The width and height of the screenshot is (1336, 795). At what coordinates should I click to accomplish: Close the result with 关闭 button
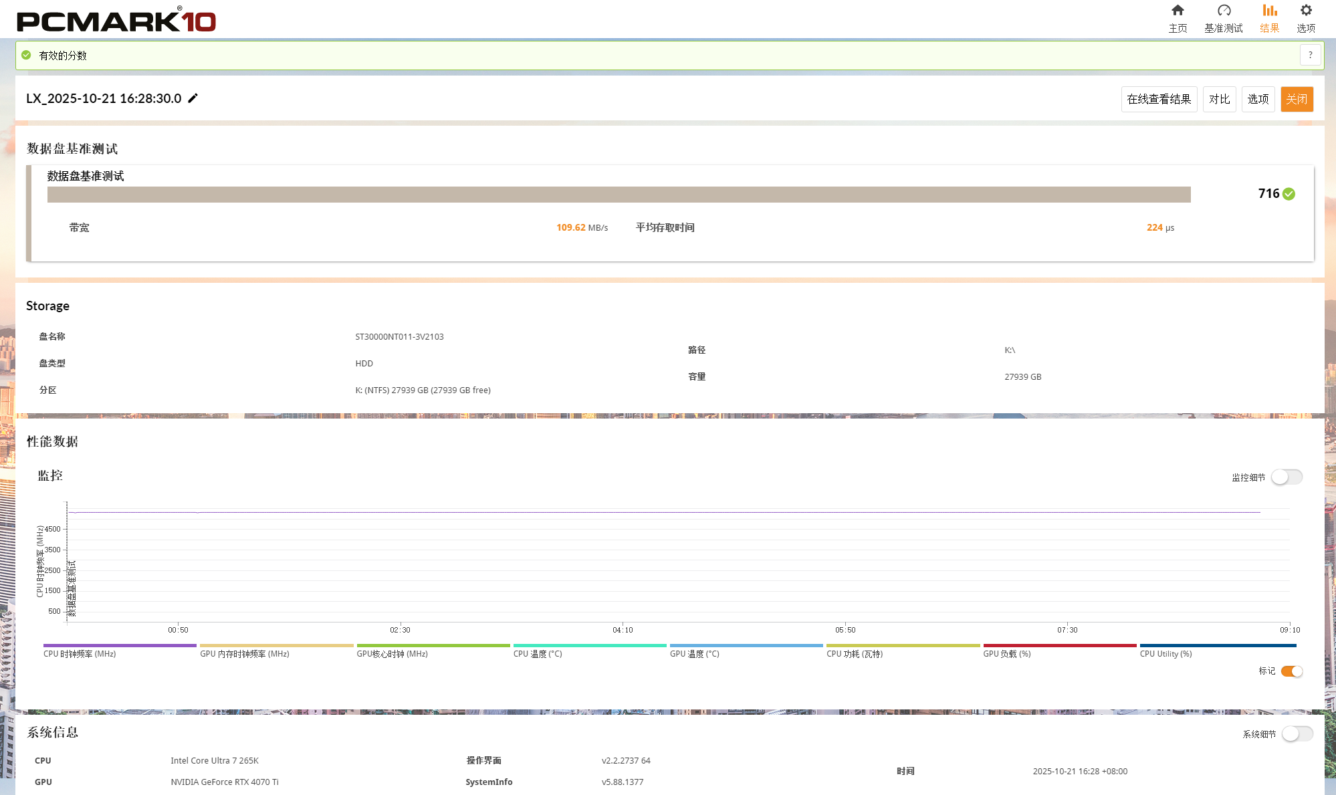pyautogui.click(x=1297, y=99)
